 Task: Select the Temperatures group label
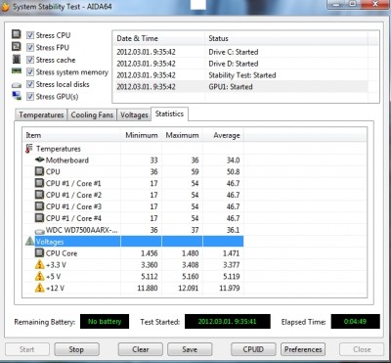(59, 149)
